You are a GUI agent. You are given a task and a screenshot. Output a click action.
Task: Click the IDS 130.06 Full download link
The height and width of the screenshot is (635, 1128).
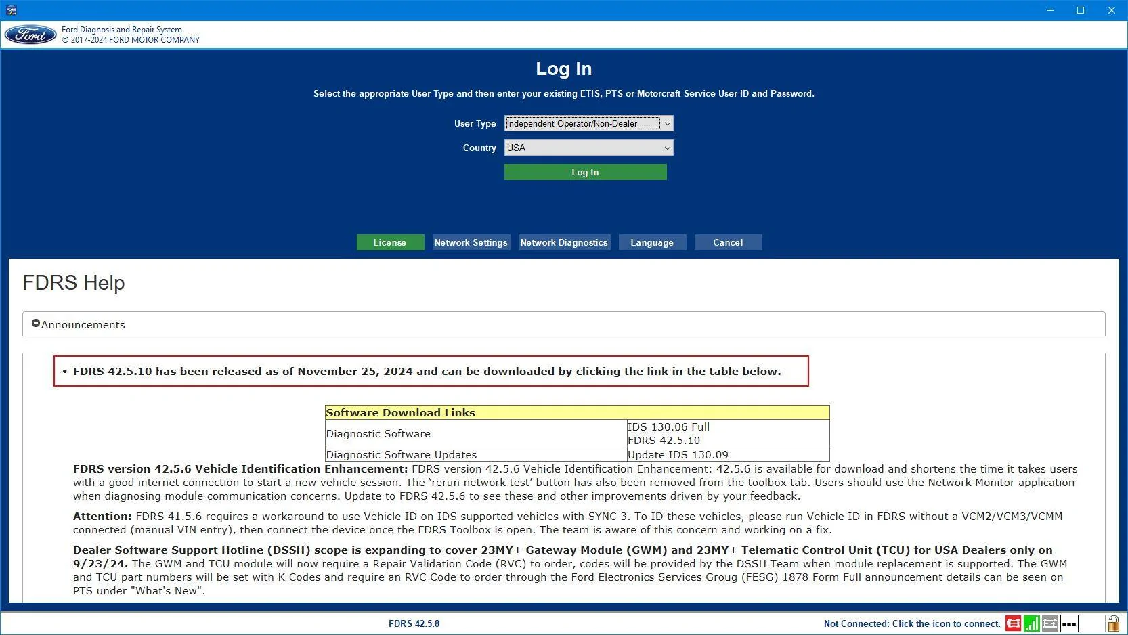point(668,426)
